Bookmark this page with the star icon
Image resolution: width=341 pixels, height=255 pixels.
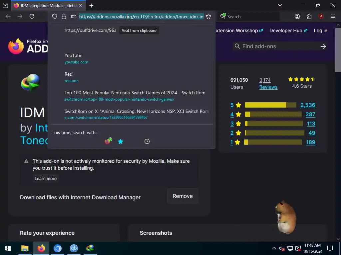(x=208, y=17)
